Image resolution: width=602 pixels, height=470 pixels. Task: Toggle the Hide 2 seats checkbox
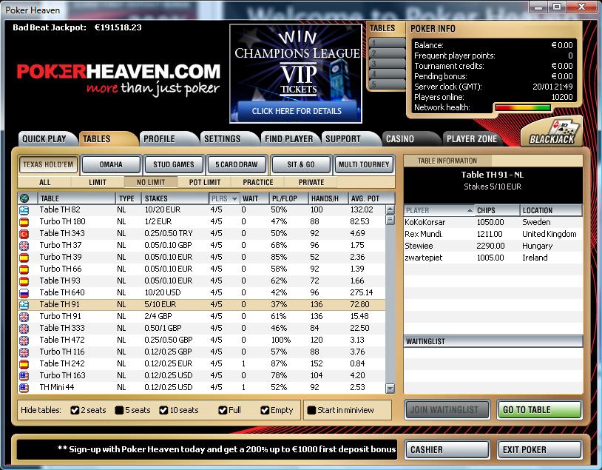coord(75,411)
